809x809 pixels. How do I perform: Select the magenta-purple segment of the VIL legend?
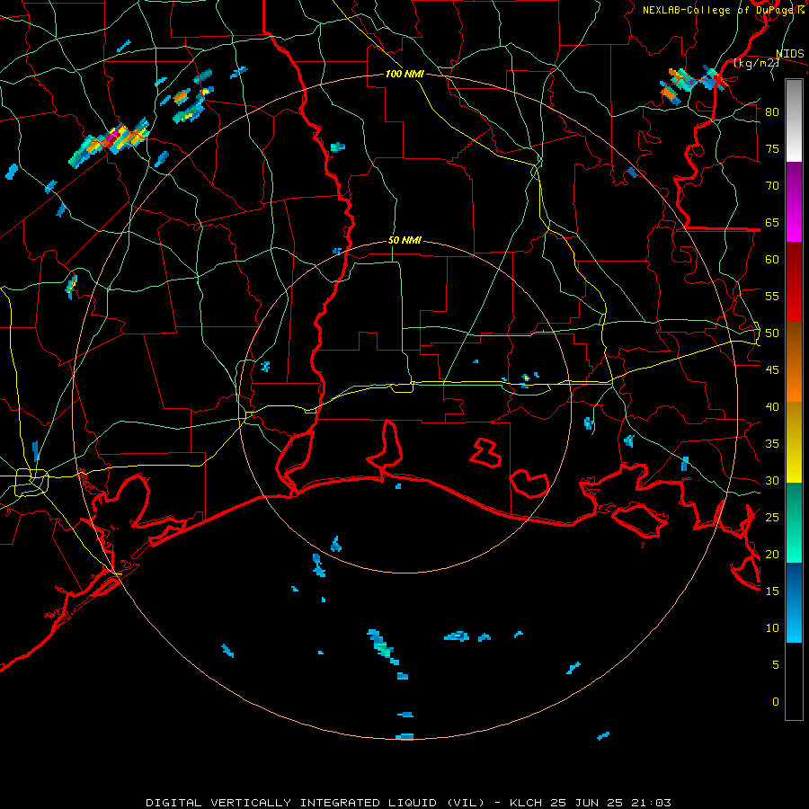click(794, 202)
